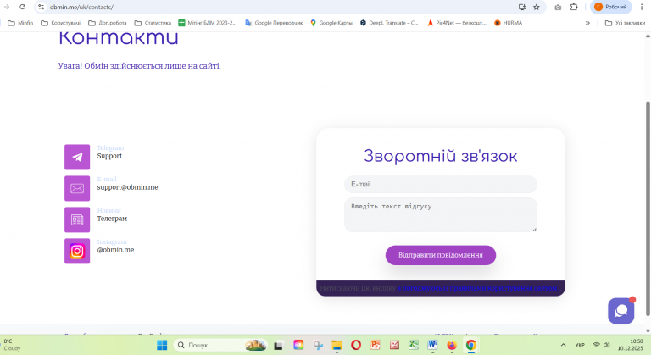
Task: Focus the Введіть текст відгуку textarea
Action: [441, 214]
